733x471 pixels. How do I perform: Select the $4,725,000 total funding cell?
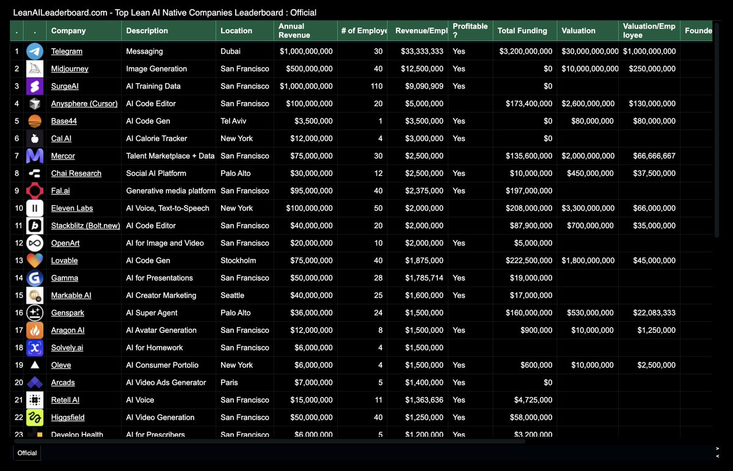pyautogui.click(x=524, y=400)
